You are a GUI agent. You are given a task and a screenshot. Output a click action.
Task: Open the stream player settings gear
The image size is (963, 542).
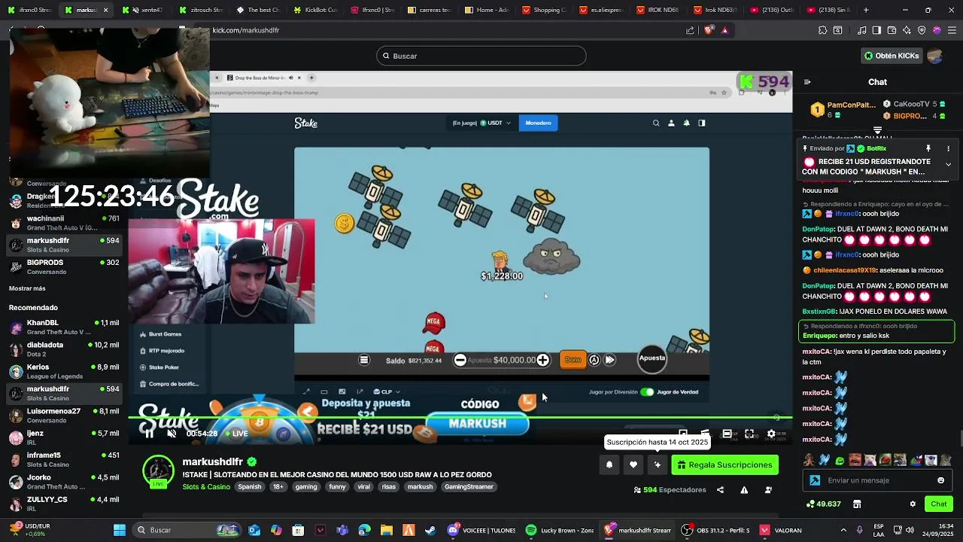coord(771,434)
